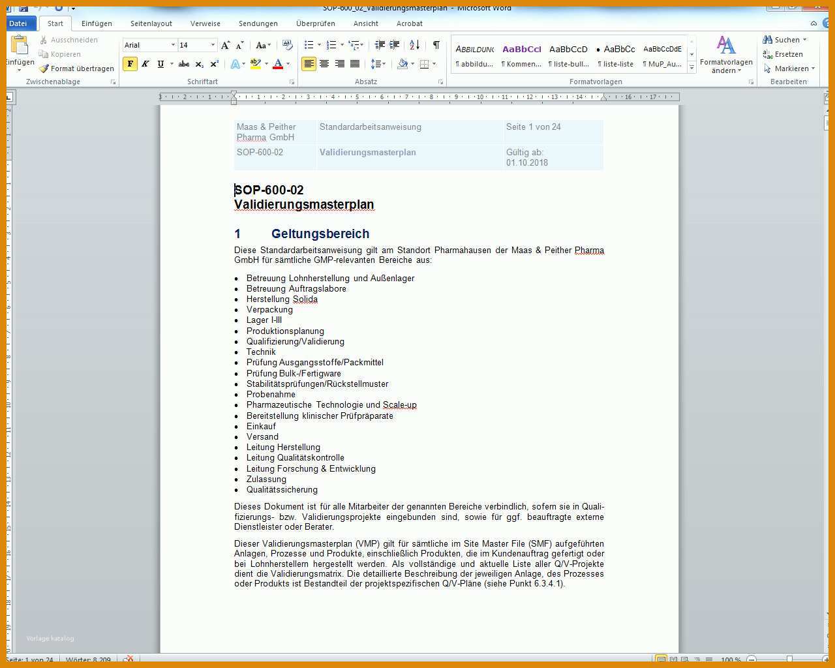Click the multilevel list icon
Screen dimensions: 835x668
coord(354,45)
